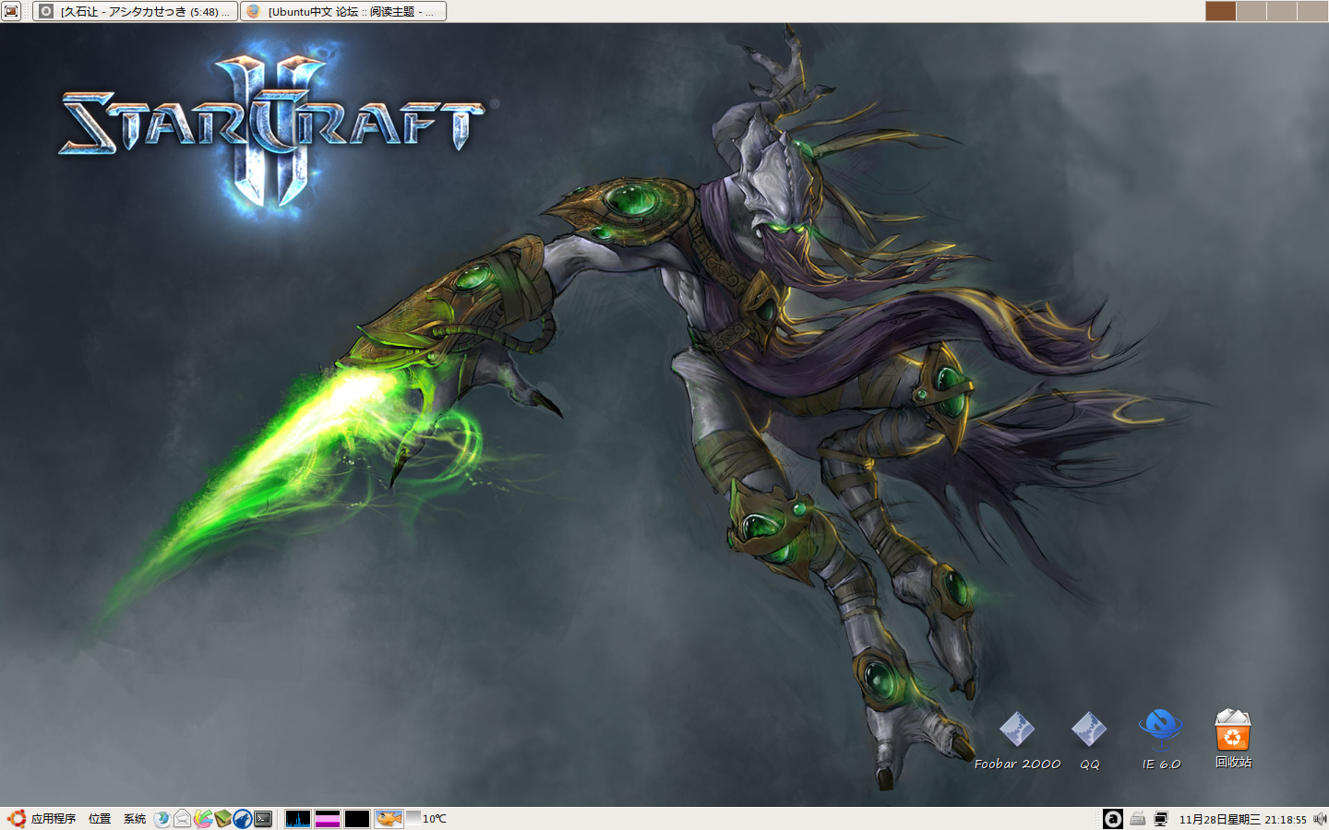Open the pink memory monitor graph
This screenshot has width=1329, height=830.
(328, 819)
